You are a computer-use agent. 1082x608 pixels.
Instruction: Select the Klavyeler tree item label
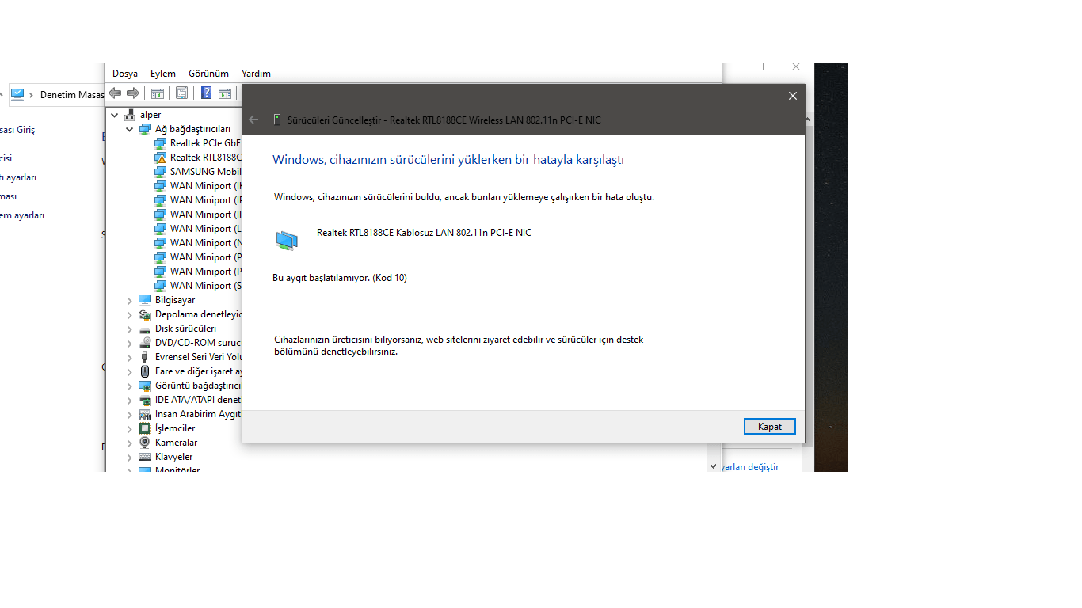pyautogui.click(x=174, y=457)
